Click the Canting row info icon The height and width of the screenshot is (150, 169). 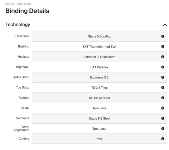coord(163,139)
